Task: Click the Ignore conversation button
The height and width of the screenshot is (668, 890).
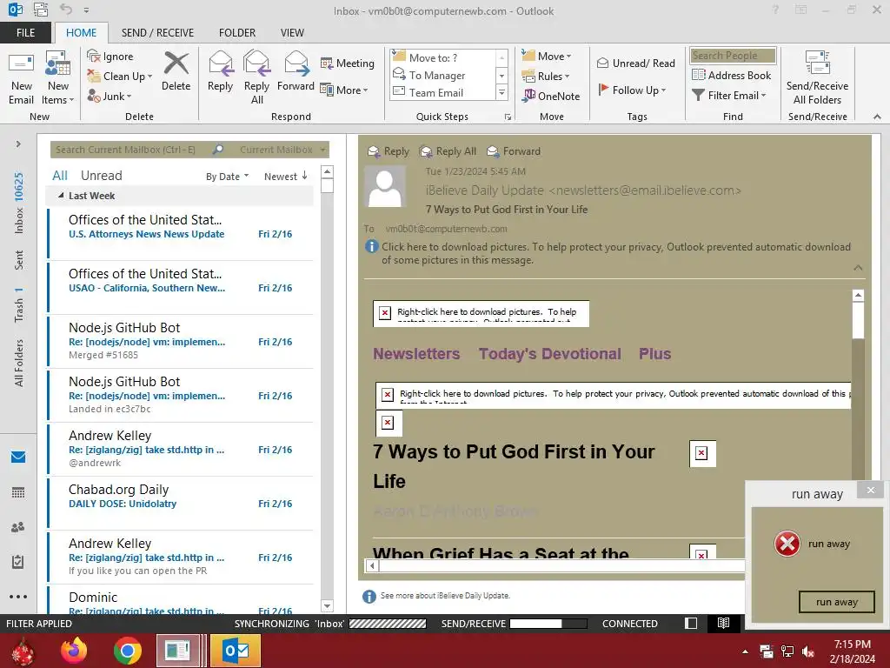Action: [110, 57]
